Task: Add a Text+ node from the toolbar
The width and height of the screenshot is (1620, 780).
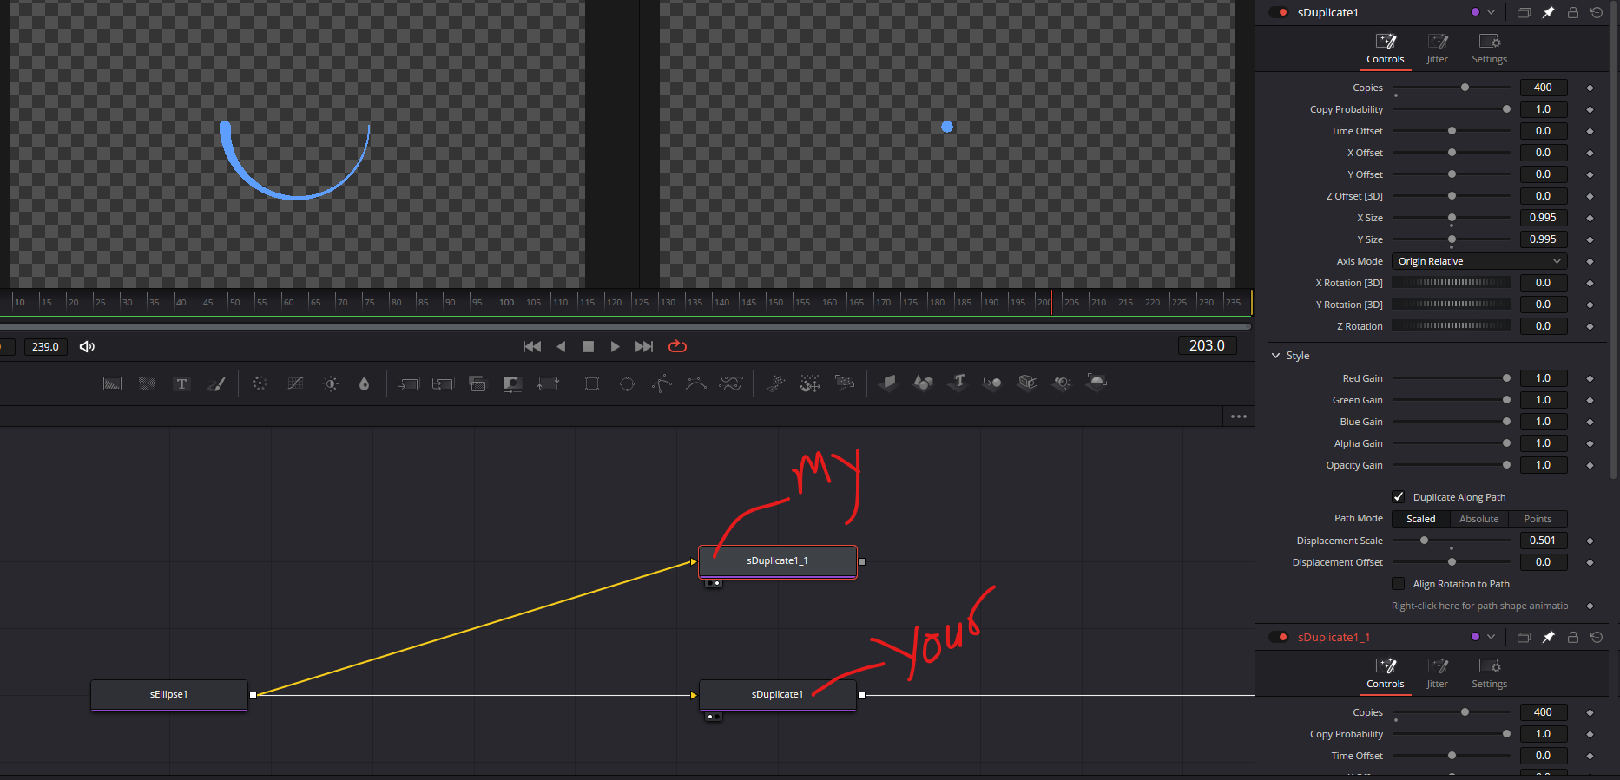Action: [181, 383]
